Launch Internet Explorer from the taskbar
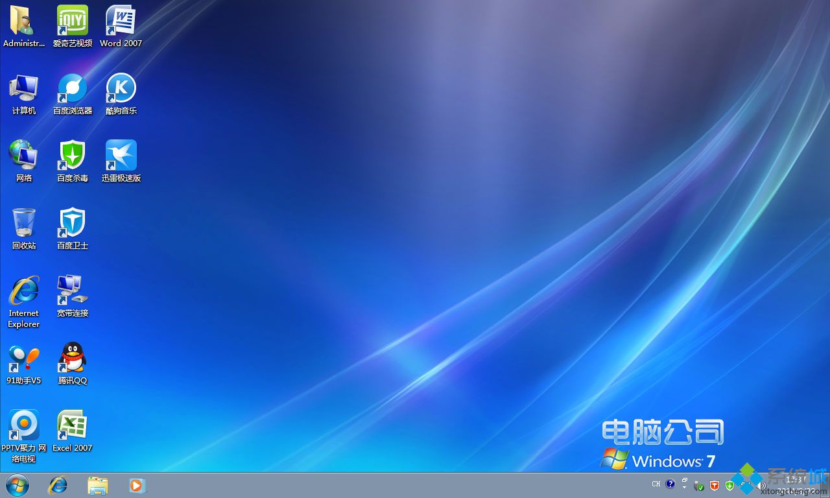Screen dimensions: 830x498 tap(58, 485)
